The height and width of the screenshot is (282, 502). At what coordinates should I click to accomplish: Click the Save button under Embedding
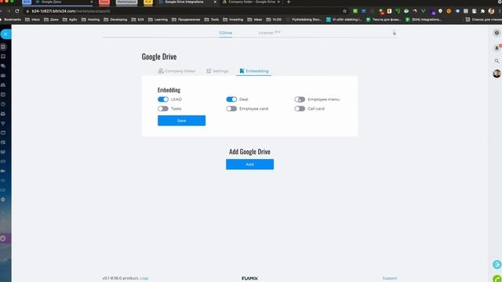(x=181, y=121)
